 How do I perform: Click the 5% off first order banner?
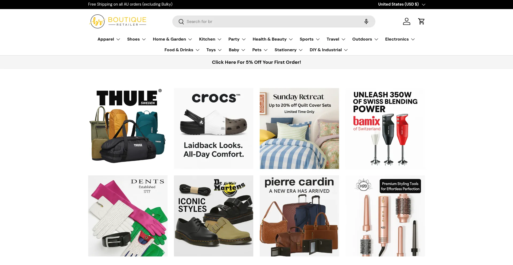point(256,62)
